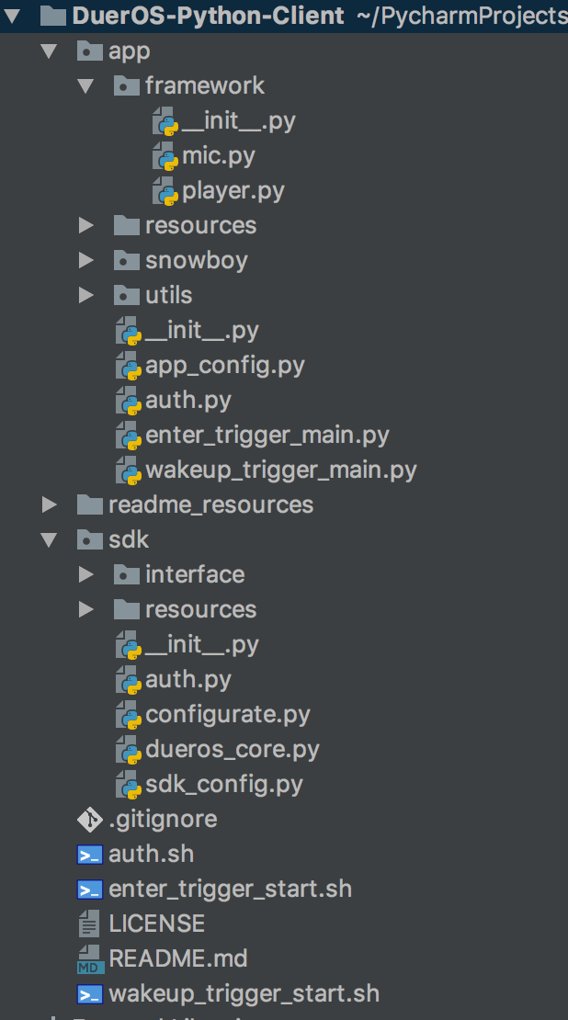Collapse the DuerOS-Python-Client project root arrow
The image size is (568, 1020).
pos(12,16)
